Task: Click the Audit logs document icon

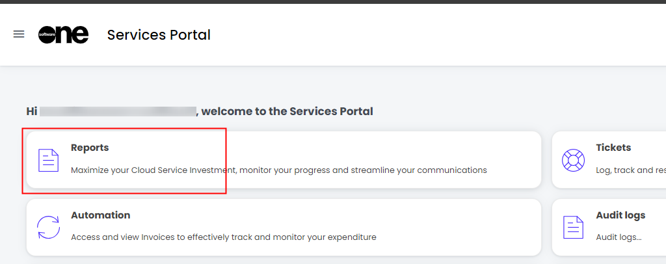Action: (x=573, y=228)
